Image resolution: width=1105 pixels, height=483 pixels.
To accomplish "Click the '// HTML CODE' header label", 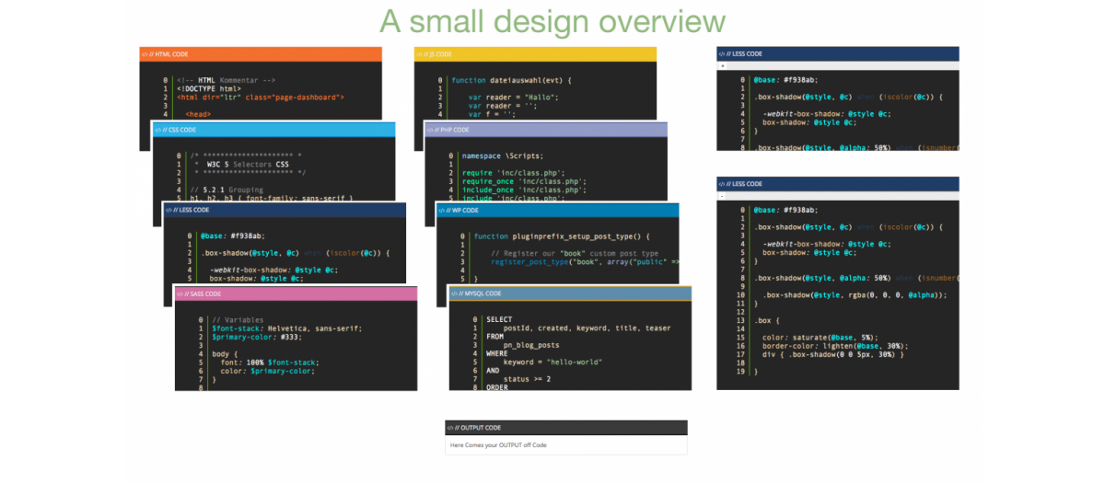I will [170, 54].
